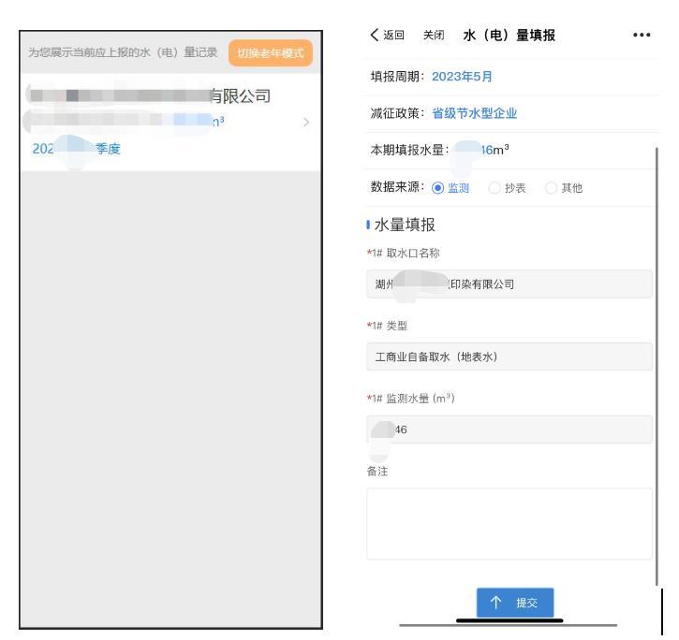Select 其他 as data source
The width and height of the screenshot is (679, 640).
564,188
